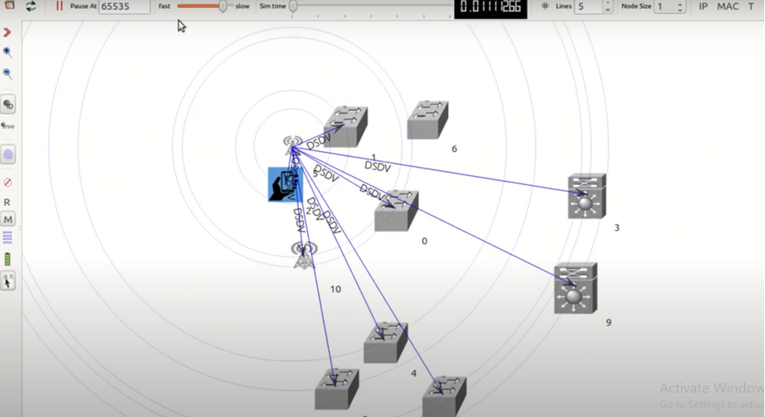765x417 pixels.
Task: Toggle node ID display
Action: click(x=8, y=104)
